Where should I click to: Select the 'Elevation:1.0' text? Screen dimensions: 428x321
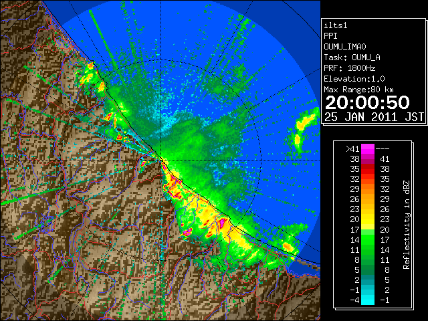click(x=354, y=79)
